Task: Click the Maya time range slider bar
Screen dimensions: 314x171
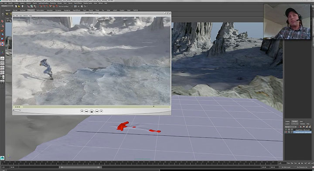Action: tap(81, 167)
